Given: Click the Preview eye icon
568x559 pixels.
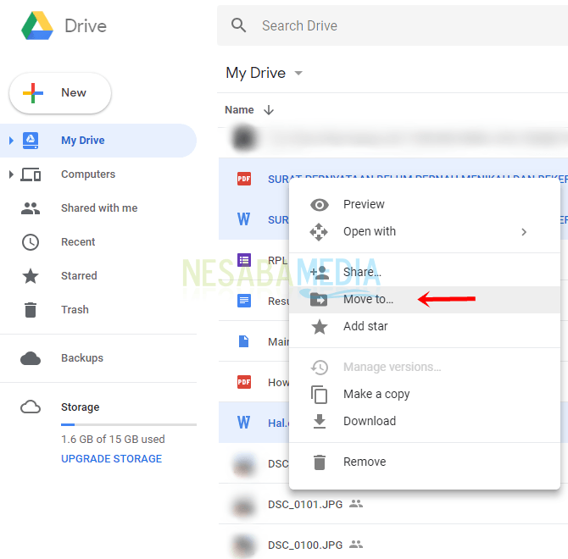Looking at the screenshot, I should [320, 205].
